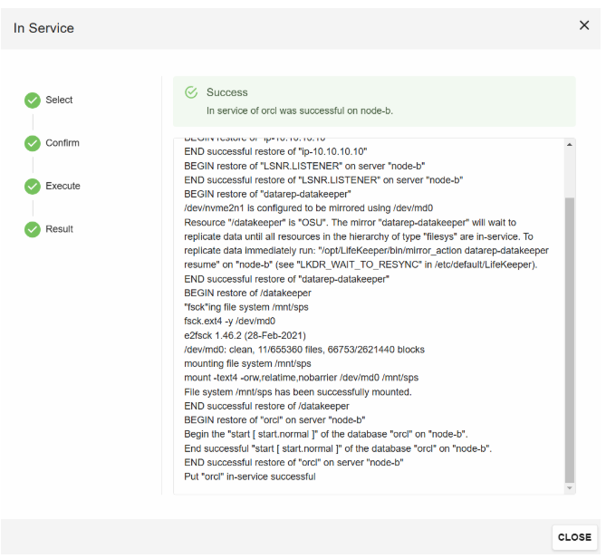Click the Success banner check icon
Image resolution: width=606 pixels, height=558 pixels.
tap(191, 92)
